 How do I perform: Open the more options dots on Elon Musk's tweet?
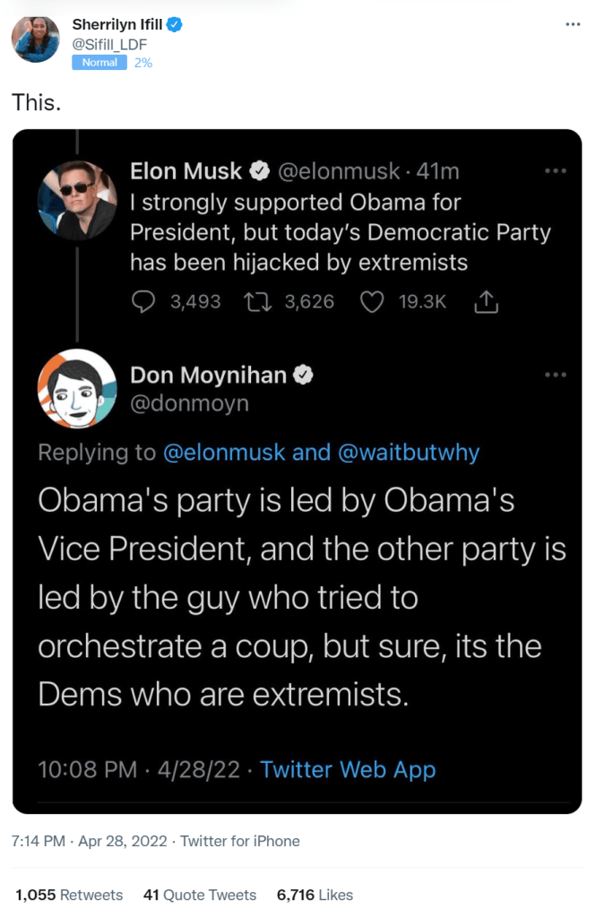556,170
